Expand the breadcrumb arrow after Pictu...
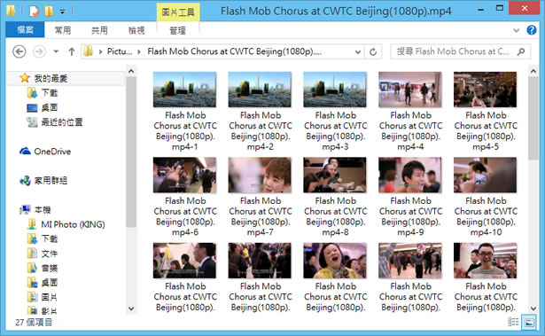This screenshot has width=545, height=336. (x=139, y=51)
